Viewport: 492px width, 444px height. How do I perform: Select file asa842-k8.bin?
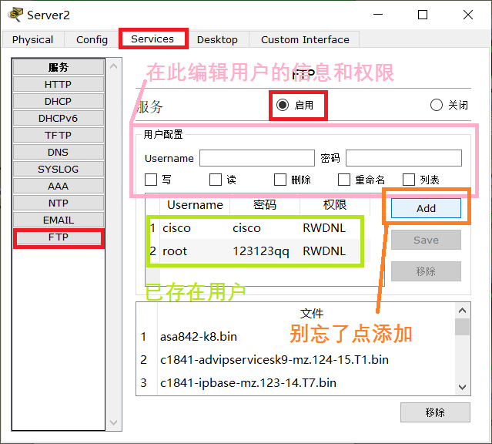click(x=199, y=337)
